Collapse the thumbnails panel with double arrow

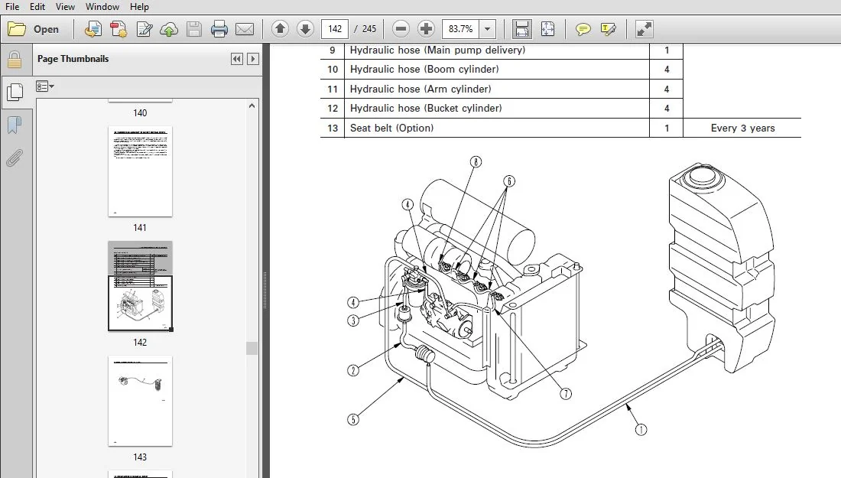(x=236, y=59)
